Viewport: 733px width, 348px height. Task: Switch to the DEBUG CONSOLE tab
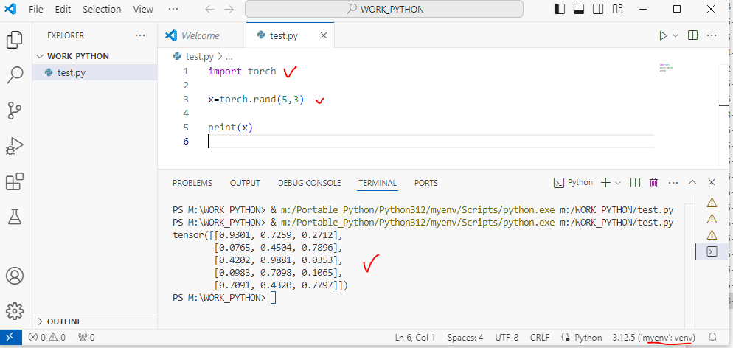coord(310,183)
